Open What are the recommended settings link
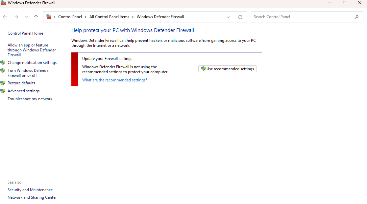Image resolution: width=367 pixels, height=204 pixels. tap(115, 80)
